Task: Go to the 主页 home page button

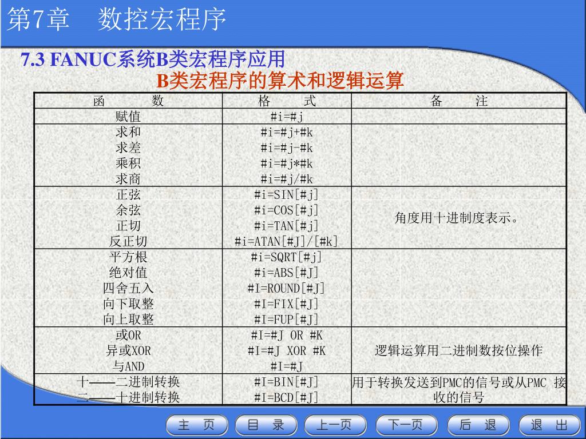Action: click(x=197, y=425)
